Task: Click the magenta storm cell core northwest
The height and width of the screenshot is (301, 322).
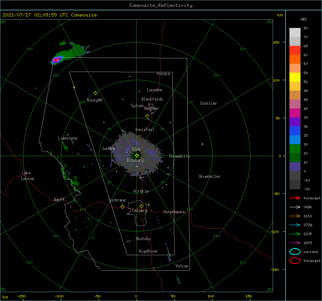Action: click(57, 60)
